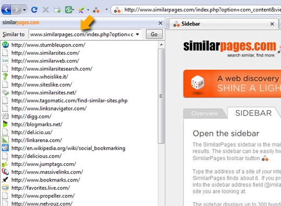Select http://www.massivelinks.com/ entry

(47, 172)
